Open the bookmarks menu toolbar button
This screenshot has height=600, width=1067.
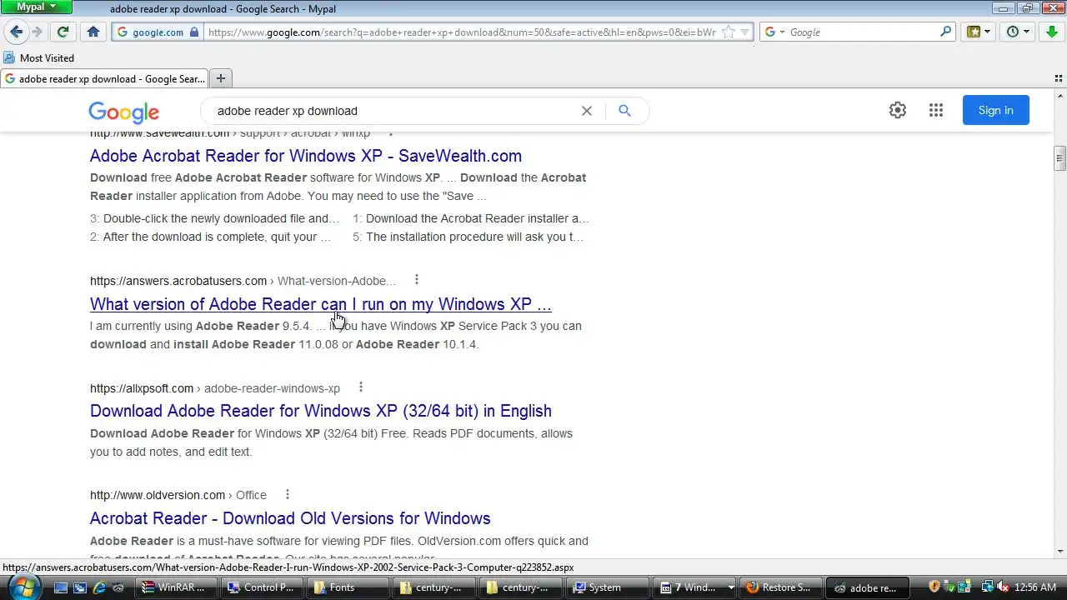point(979,32)
